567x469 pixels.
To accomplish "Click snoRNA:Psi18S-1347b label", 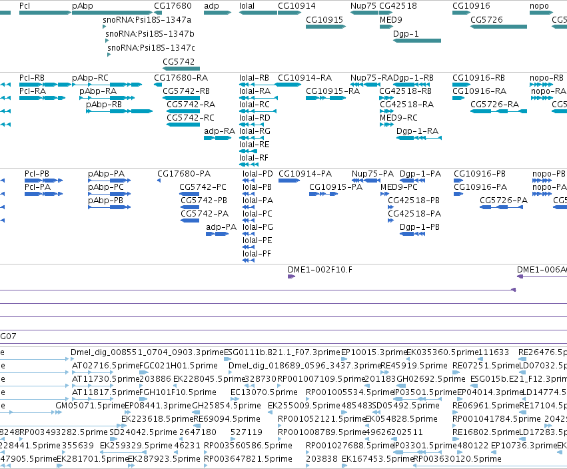I will [150, 33].
